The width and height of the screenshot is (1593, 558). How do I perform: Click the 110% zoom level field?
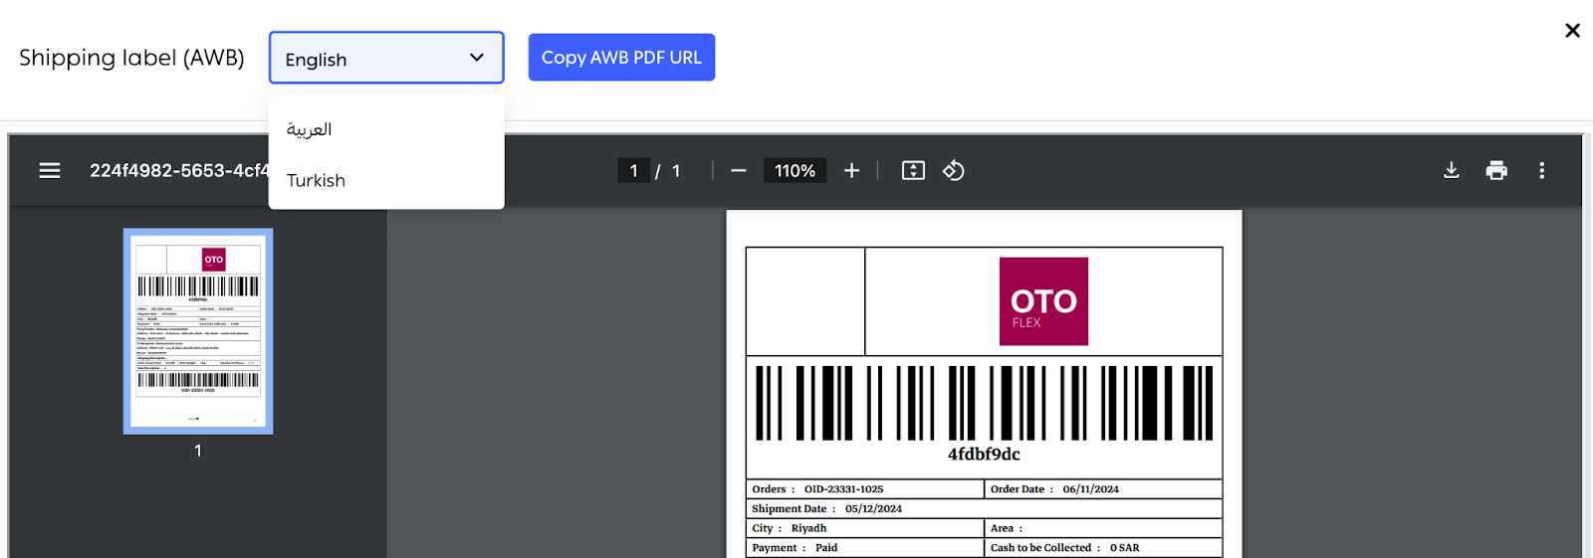click(x=795, y=171)
